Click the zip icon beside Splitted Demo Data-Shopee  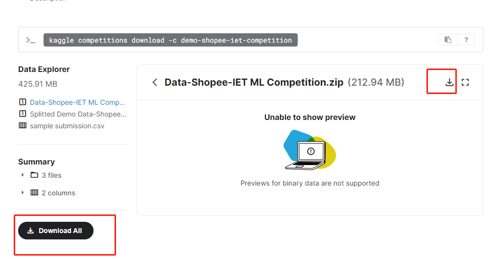(x=22, y=114)
